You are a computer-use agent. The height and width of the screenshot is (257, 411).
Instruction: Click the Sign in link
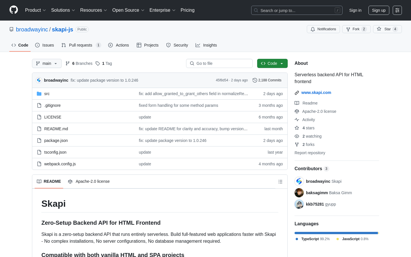355,10
